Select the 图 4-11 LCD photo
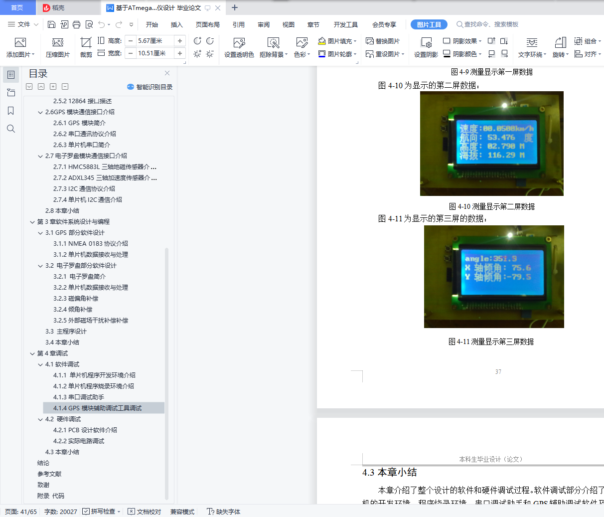 click(x=494, y=277)
